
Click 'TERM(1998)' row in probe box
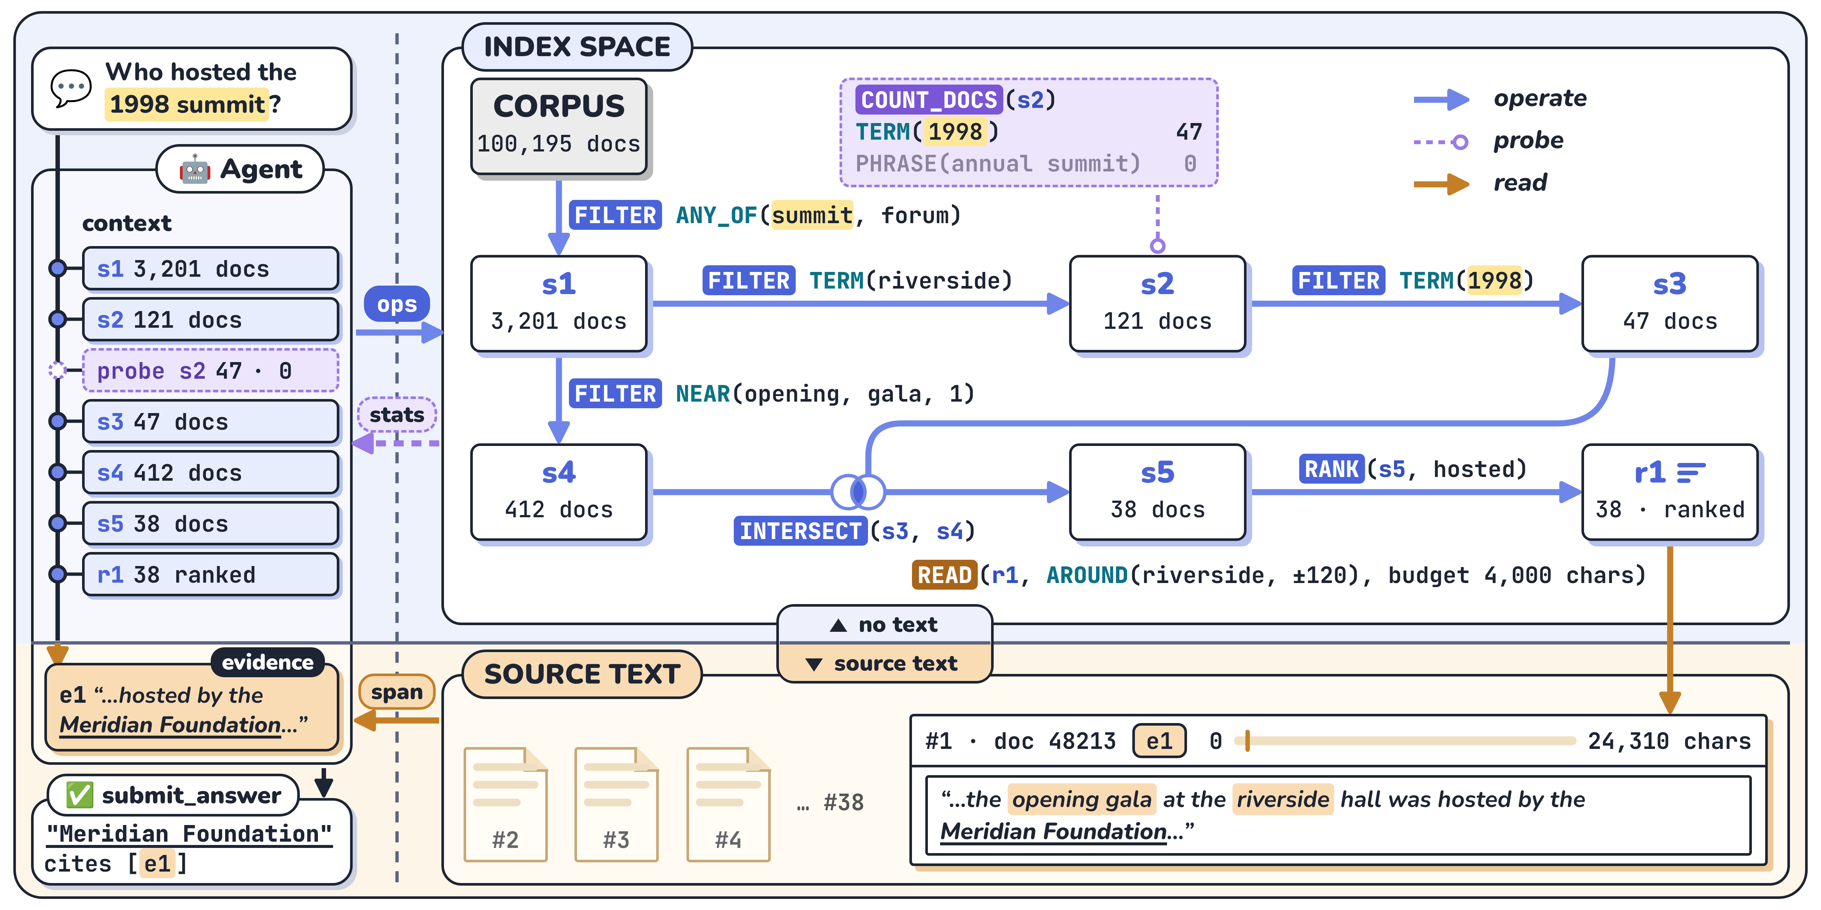(1029, 132)
